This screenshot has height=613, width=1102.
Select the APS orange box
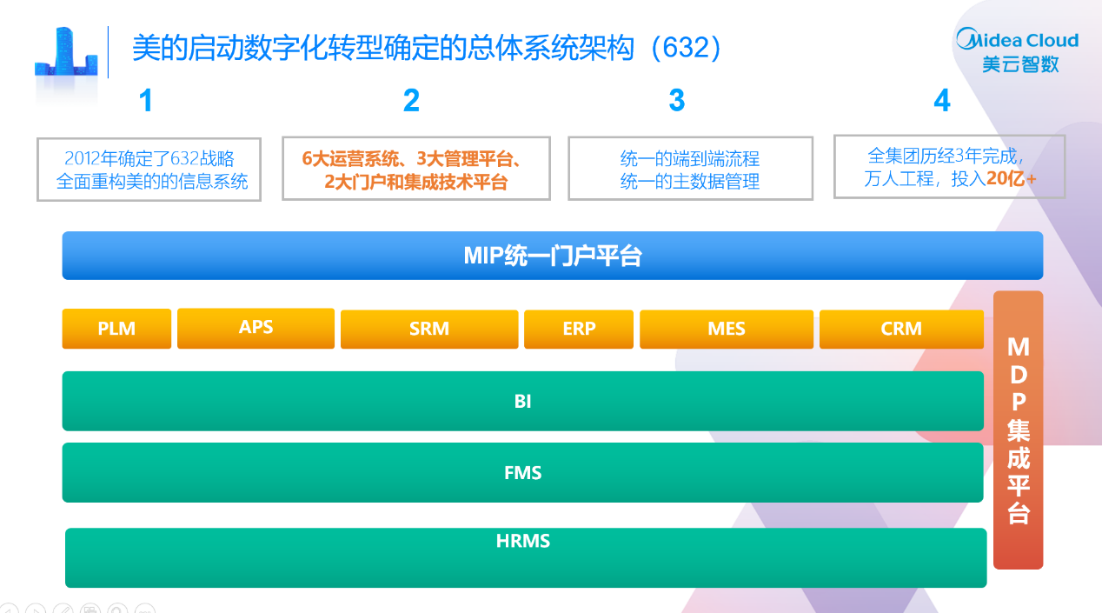[256, 328]
